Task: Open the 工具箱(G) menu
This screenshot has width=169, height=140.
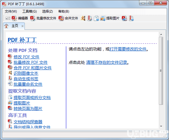Action: pos(30,11)
